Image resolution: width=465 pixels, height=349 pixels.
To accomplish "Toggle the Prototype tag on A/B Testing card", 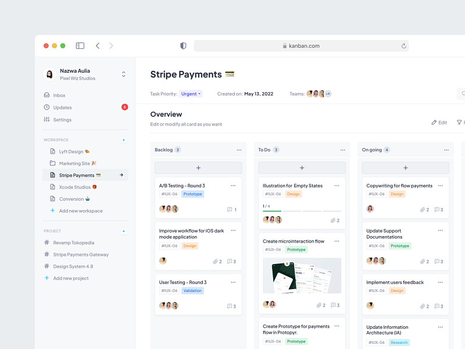I will [193, 194].
